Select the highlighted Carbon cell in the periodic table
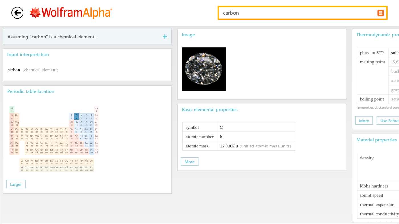 76,116
